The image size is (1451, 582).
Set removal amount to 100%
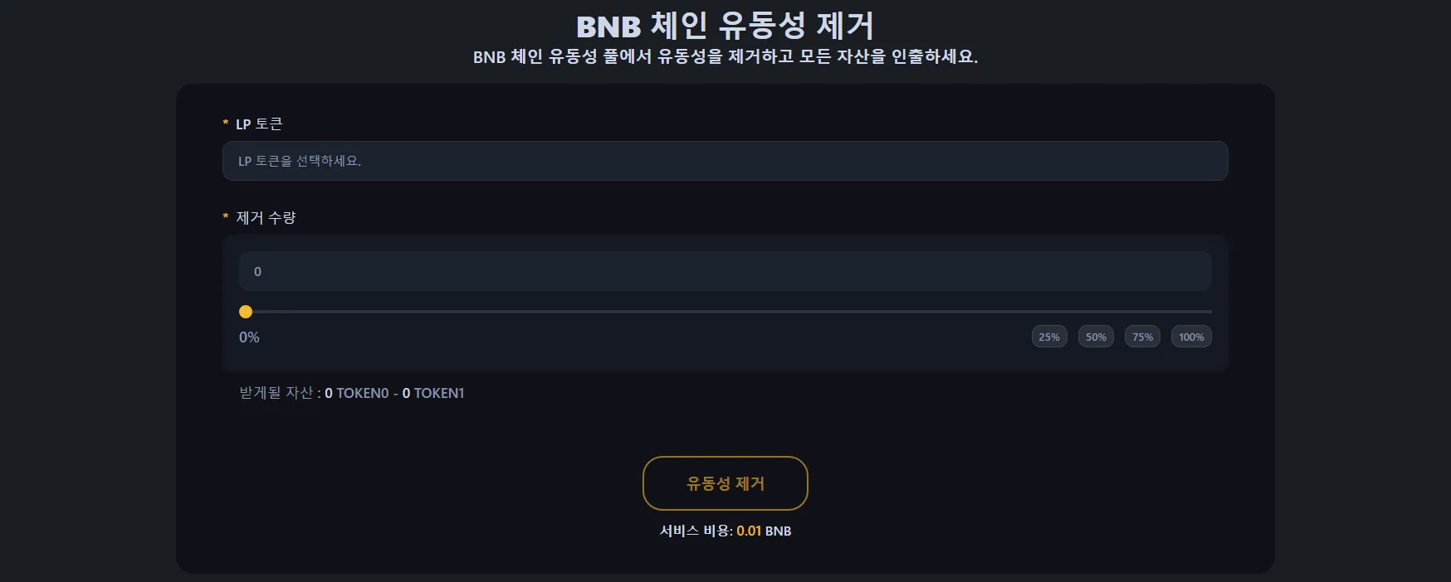pyautogui.click(x=1191, y=337)
